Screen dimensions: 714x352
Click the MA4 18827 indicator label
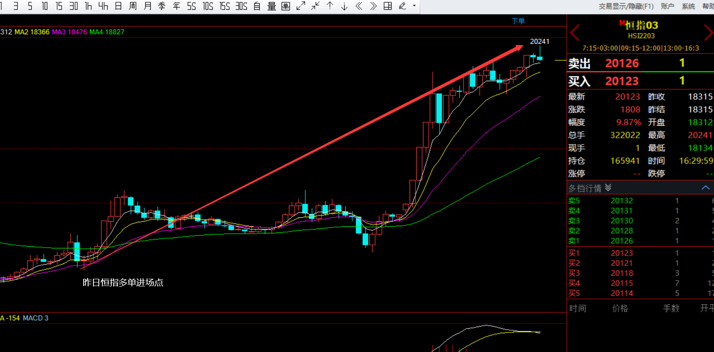click(107, 32)
